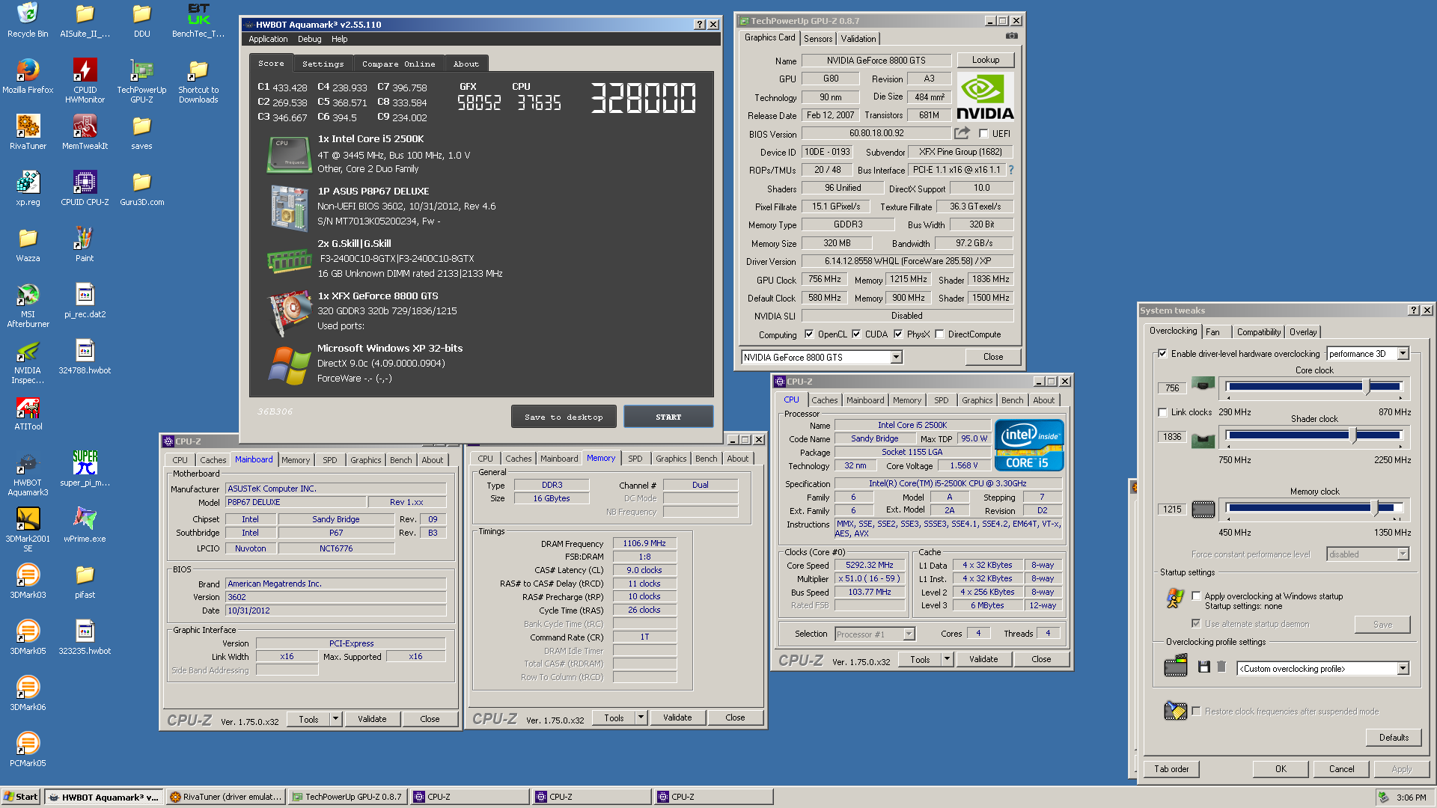Viewport: 1437px width, 808px height.
Task: Disable driver-level hardware overclocking checkbox
Action: (x=1162, y=354)
